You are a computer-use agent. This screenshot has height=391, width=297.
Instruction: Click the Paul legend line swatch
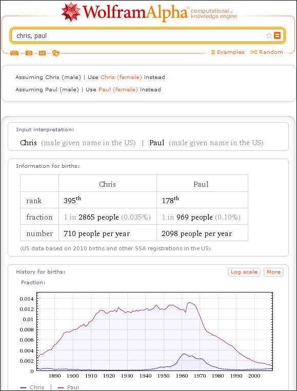point(61,387)
